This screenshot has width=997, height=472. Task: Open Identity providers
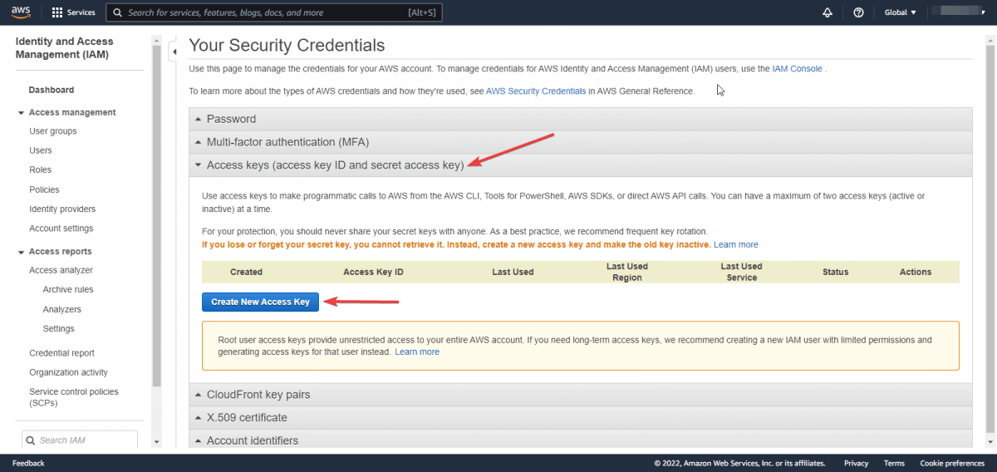click(x=62, y=209)
